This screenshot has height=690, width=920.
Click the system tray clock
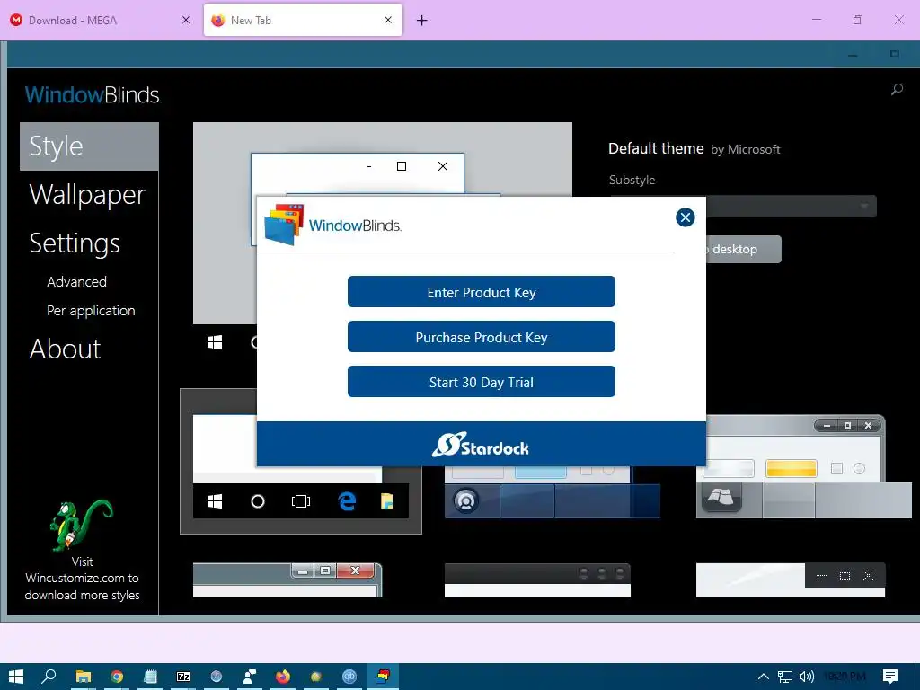tap(845, 677)
